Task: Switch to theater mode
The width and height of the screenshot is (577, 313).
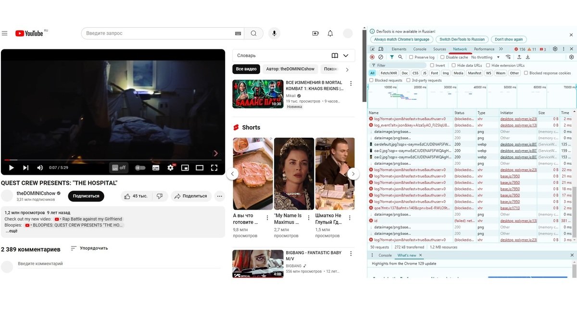Action: coord(200,168)
